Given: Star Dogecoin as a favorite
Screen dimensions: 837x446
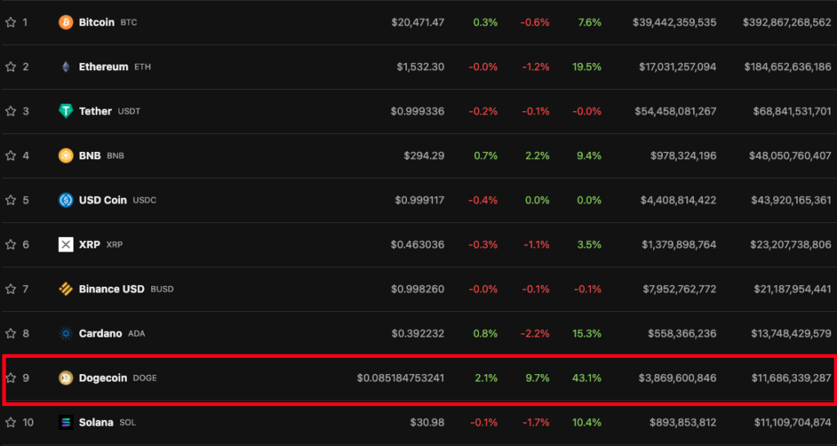Looking at the screenshot, I should coord(11,378).
